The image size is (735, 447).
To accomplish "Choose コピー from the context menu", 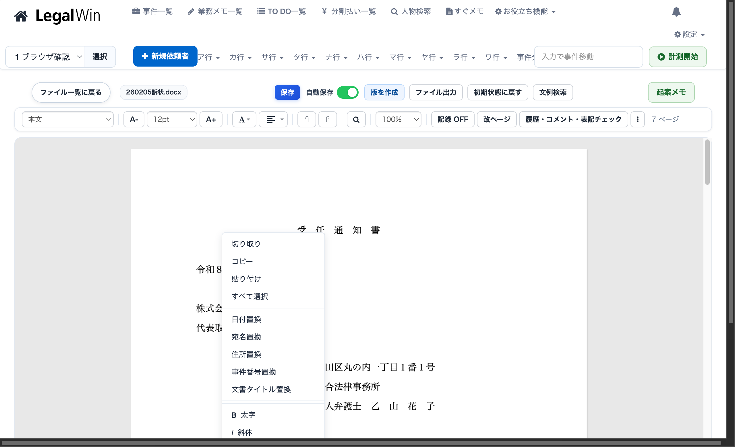I will pyautogui.click(x=273, y=261).
